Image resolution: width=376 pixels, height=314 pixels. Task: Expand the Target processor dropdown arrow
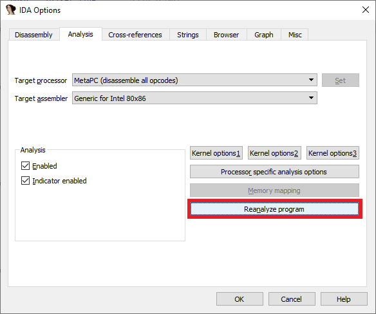311,80
